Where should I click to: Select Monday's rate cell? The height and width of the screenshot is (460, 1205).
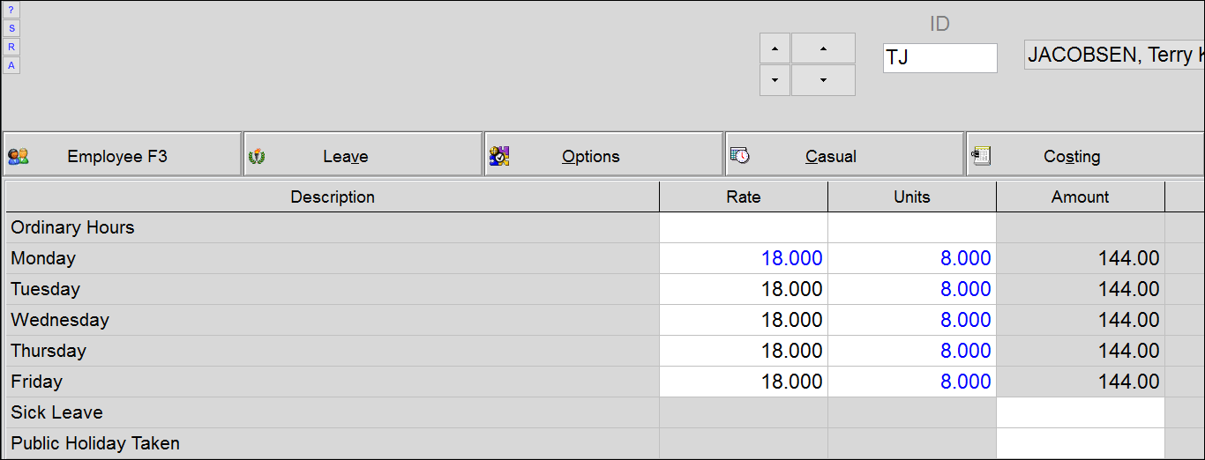[x=744, y=258]
